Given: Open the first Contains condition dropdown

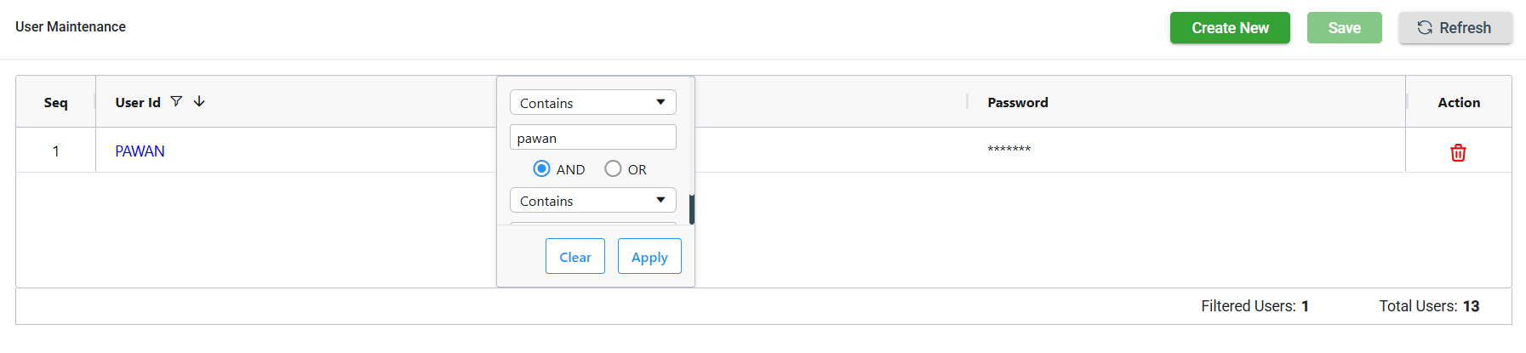Looking at the screenshot, I should pyautogui.click(x=592, y=103).
